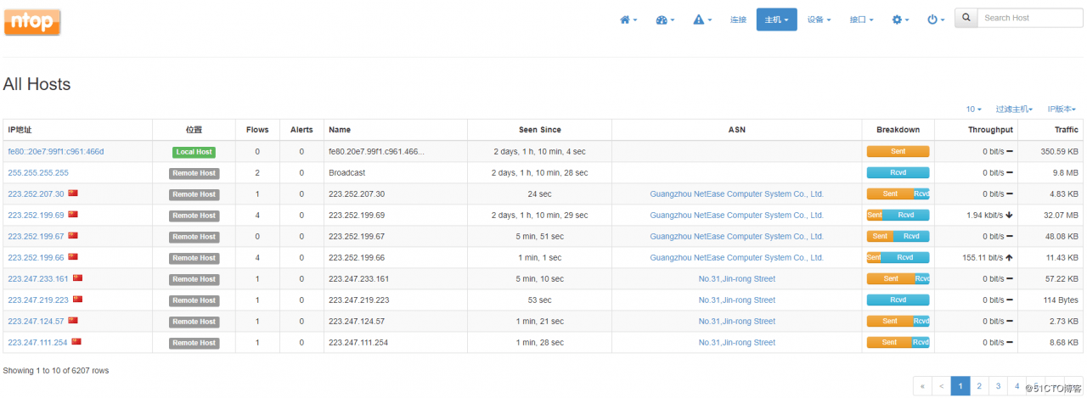Open the dashboard gauge icon menu
The image size is (1087, 398).
pos(665,20)
